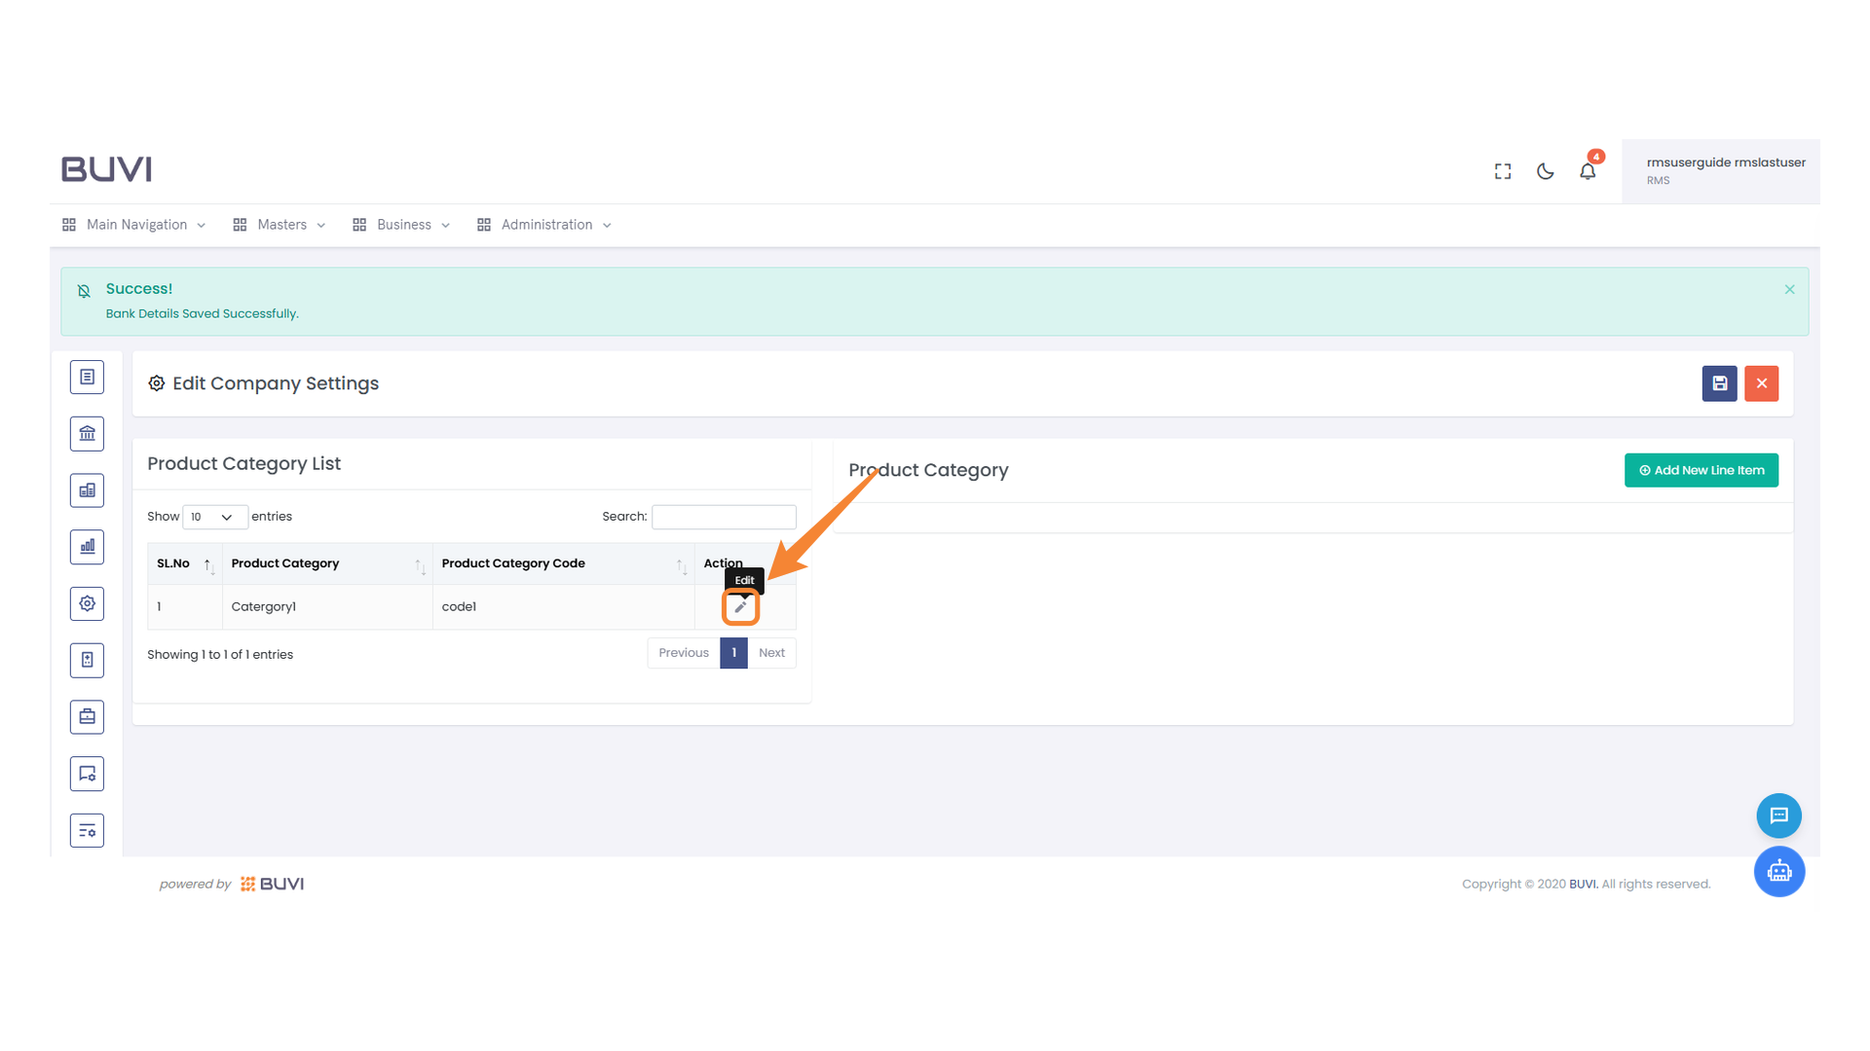The width and height of the screenshot is (1870, 1051).
Task: Open the Main Navigation menu
Action: tap(134, 225)
